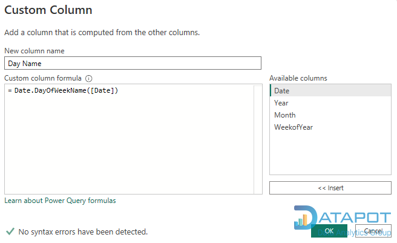Click the New column name text field

tap(133, 63)
